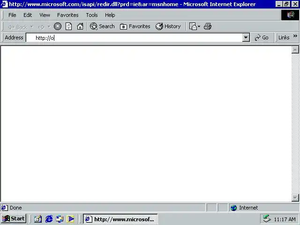Image resolution: width=300 pixels, height=225 pixels.
Task: Click the network tray icon
Action: click(x=267, y=219)
